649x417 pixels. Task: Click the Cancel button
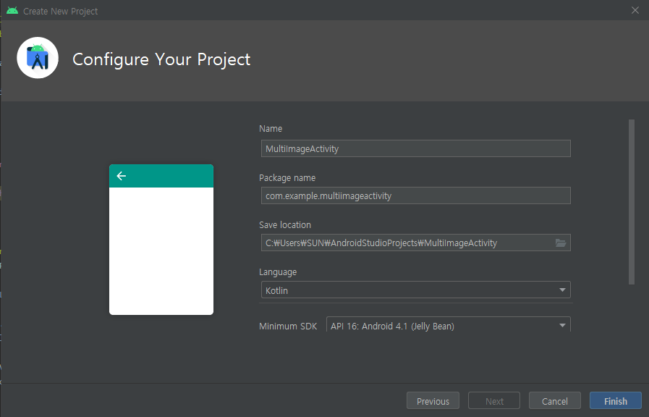click(555, 401)
